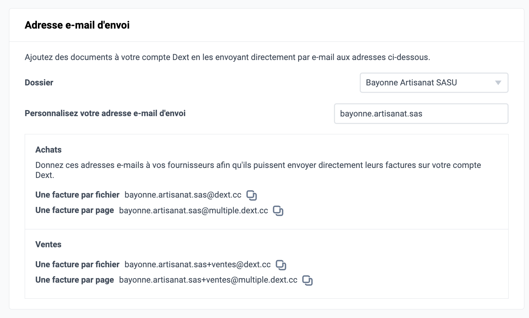Click the Achats section heading
Viewport: 529px width, 318px height.
[x=48, y=150]
